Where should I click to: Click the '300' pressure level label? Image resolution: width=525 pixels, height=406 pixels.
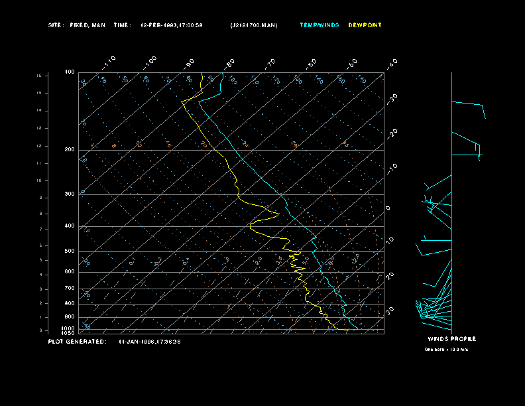click(x=70, y=194)
